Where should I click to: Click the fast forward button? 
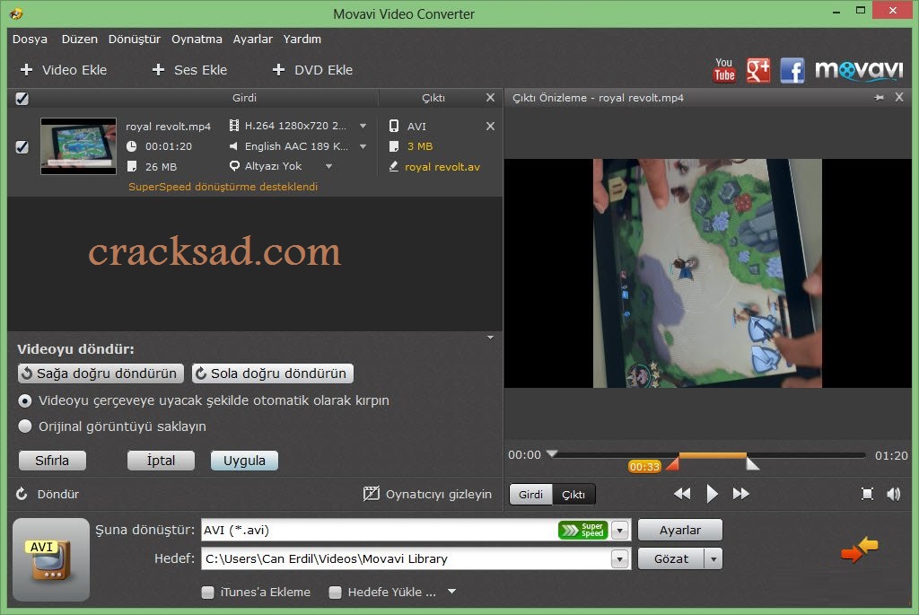740,494
